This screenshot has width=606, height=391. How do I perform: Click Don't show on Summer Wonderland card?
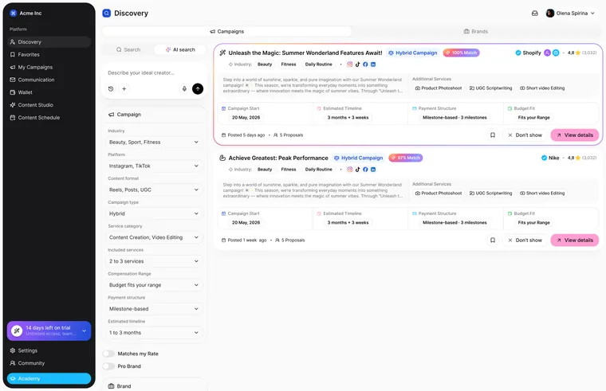tap(525, 135)
